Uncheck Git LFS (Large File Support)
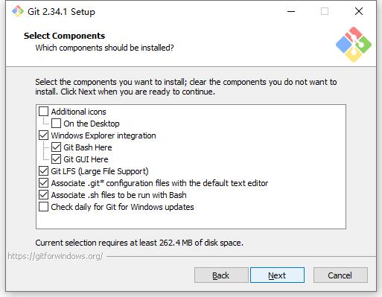The height and width of the screenshot is (297, 382). [43, 171]
